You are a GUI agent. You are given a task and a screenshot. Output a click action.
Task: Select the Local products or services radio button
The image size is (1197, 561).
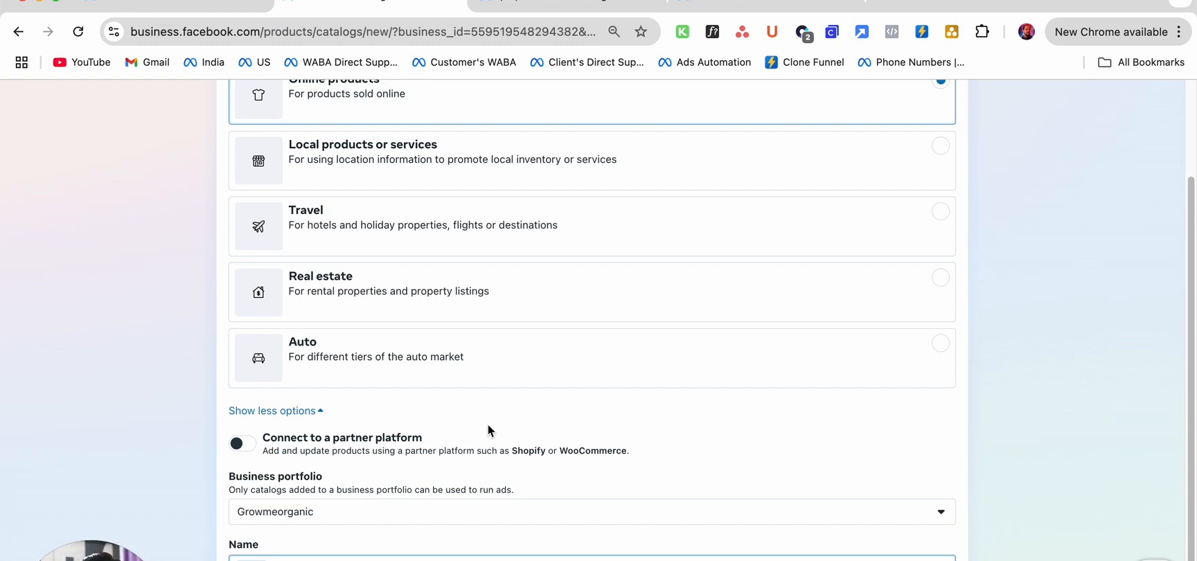click(x=940, y=145)
